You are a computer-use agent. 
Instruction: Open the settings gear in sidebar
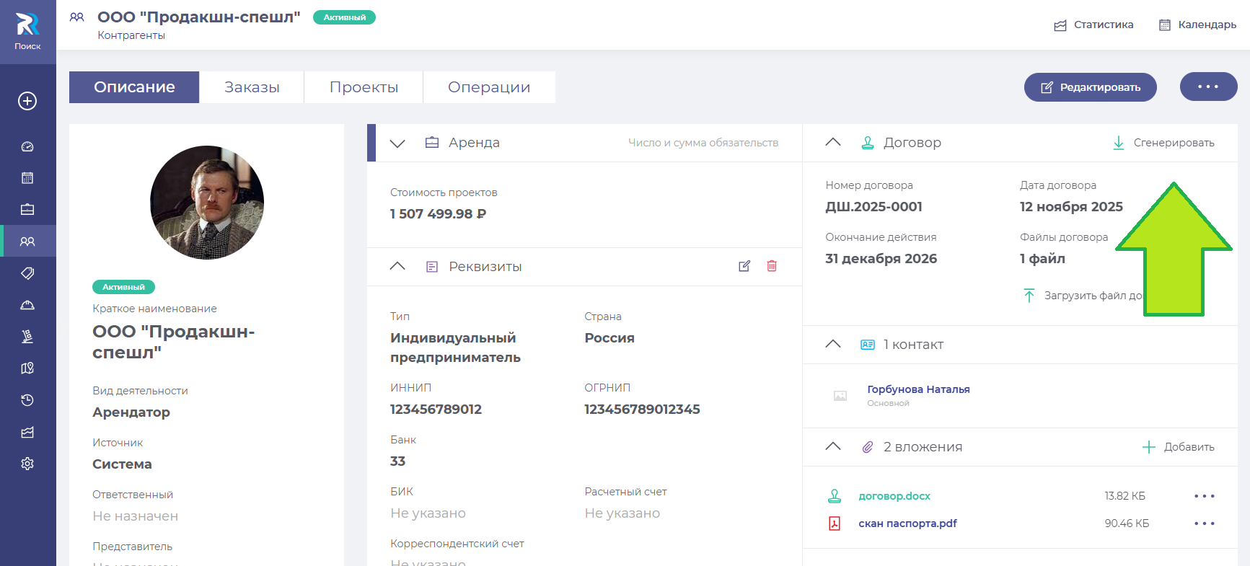click(x=27, y=464)
